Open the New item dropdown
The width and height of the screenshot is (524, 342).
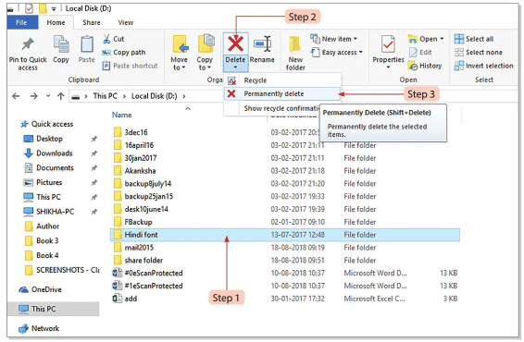coord(333,39)
